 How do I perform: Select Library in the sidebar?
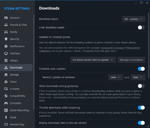(x=16, y=61)
